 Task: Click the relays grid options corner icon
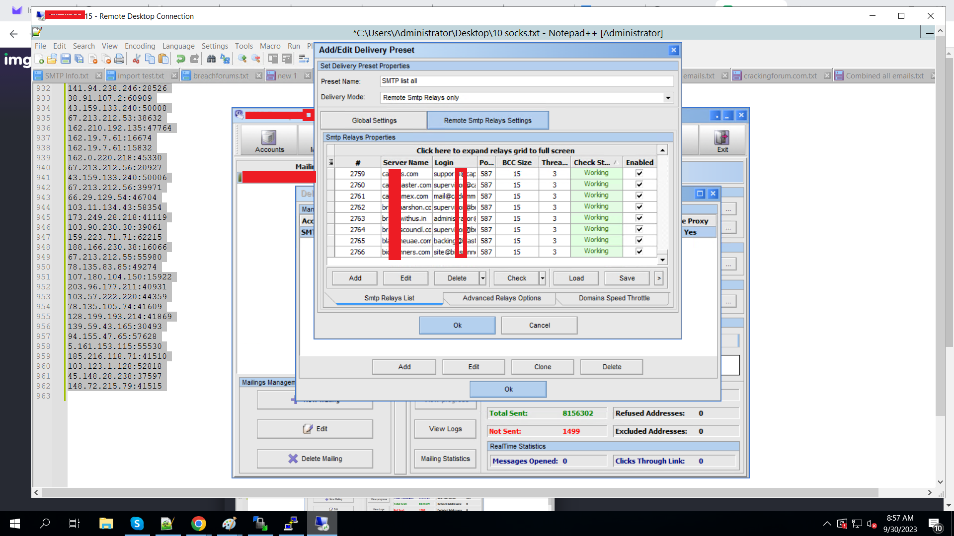(x=331, y=162)
